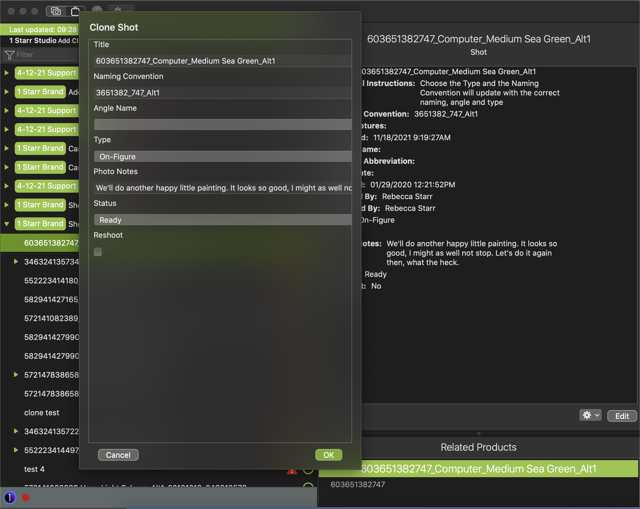Click into the Naming Convention field
Screen dimensions: 640x509
pos(223,93)
